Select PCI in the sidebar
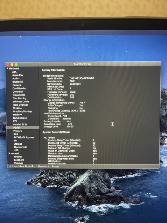Viewport: 167px width, 223px height. (x=15, y=121)
